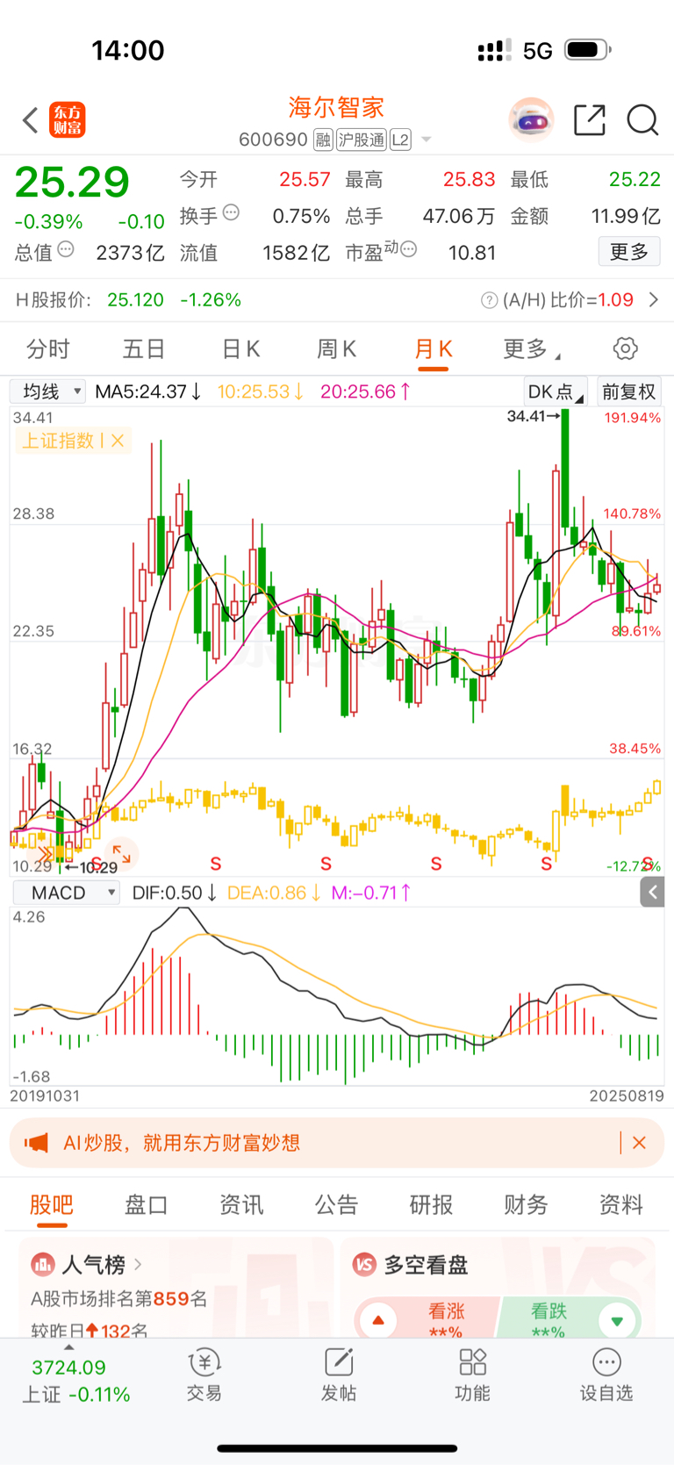Collapse the side panel arrow button
674x1465 pixels.
pos(652,893)
